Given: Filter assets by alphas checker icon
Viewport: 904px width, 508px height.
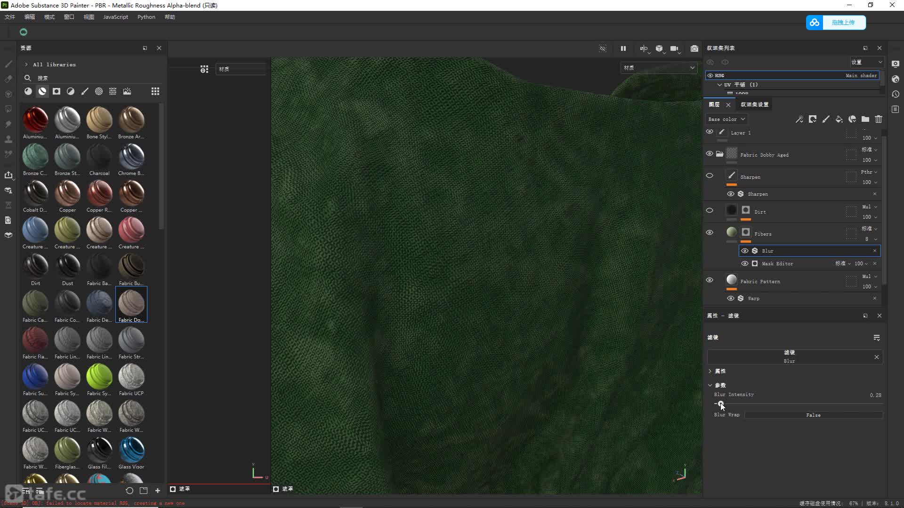Looking at the screenshot, I should (99, 91).
